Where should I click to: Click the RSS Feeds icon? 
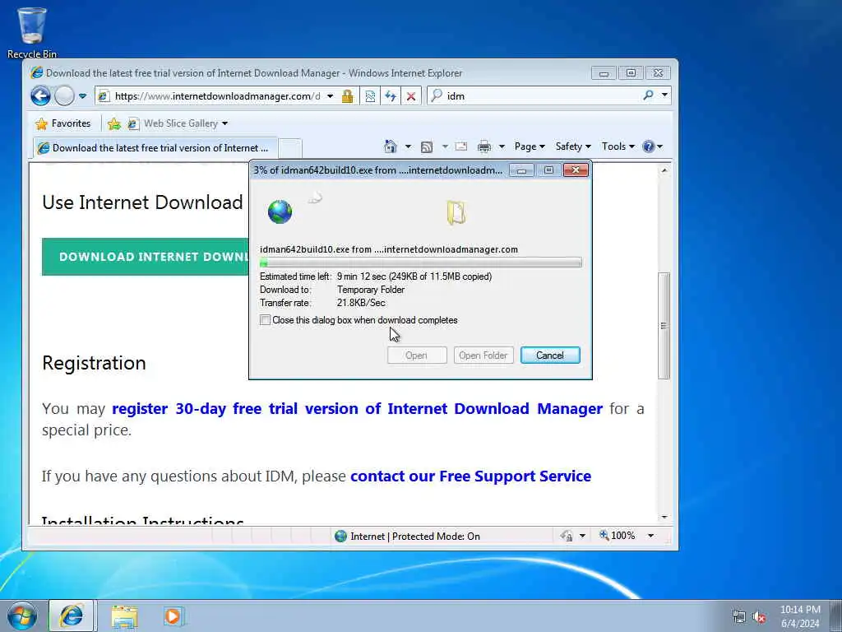[427, 146]
